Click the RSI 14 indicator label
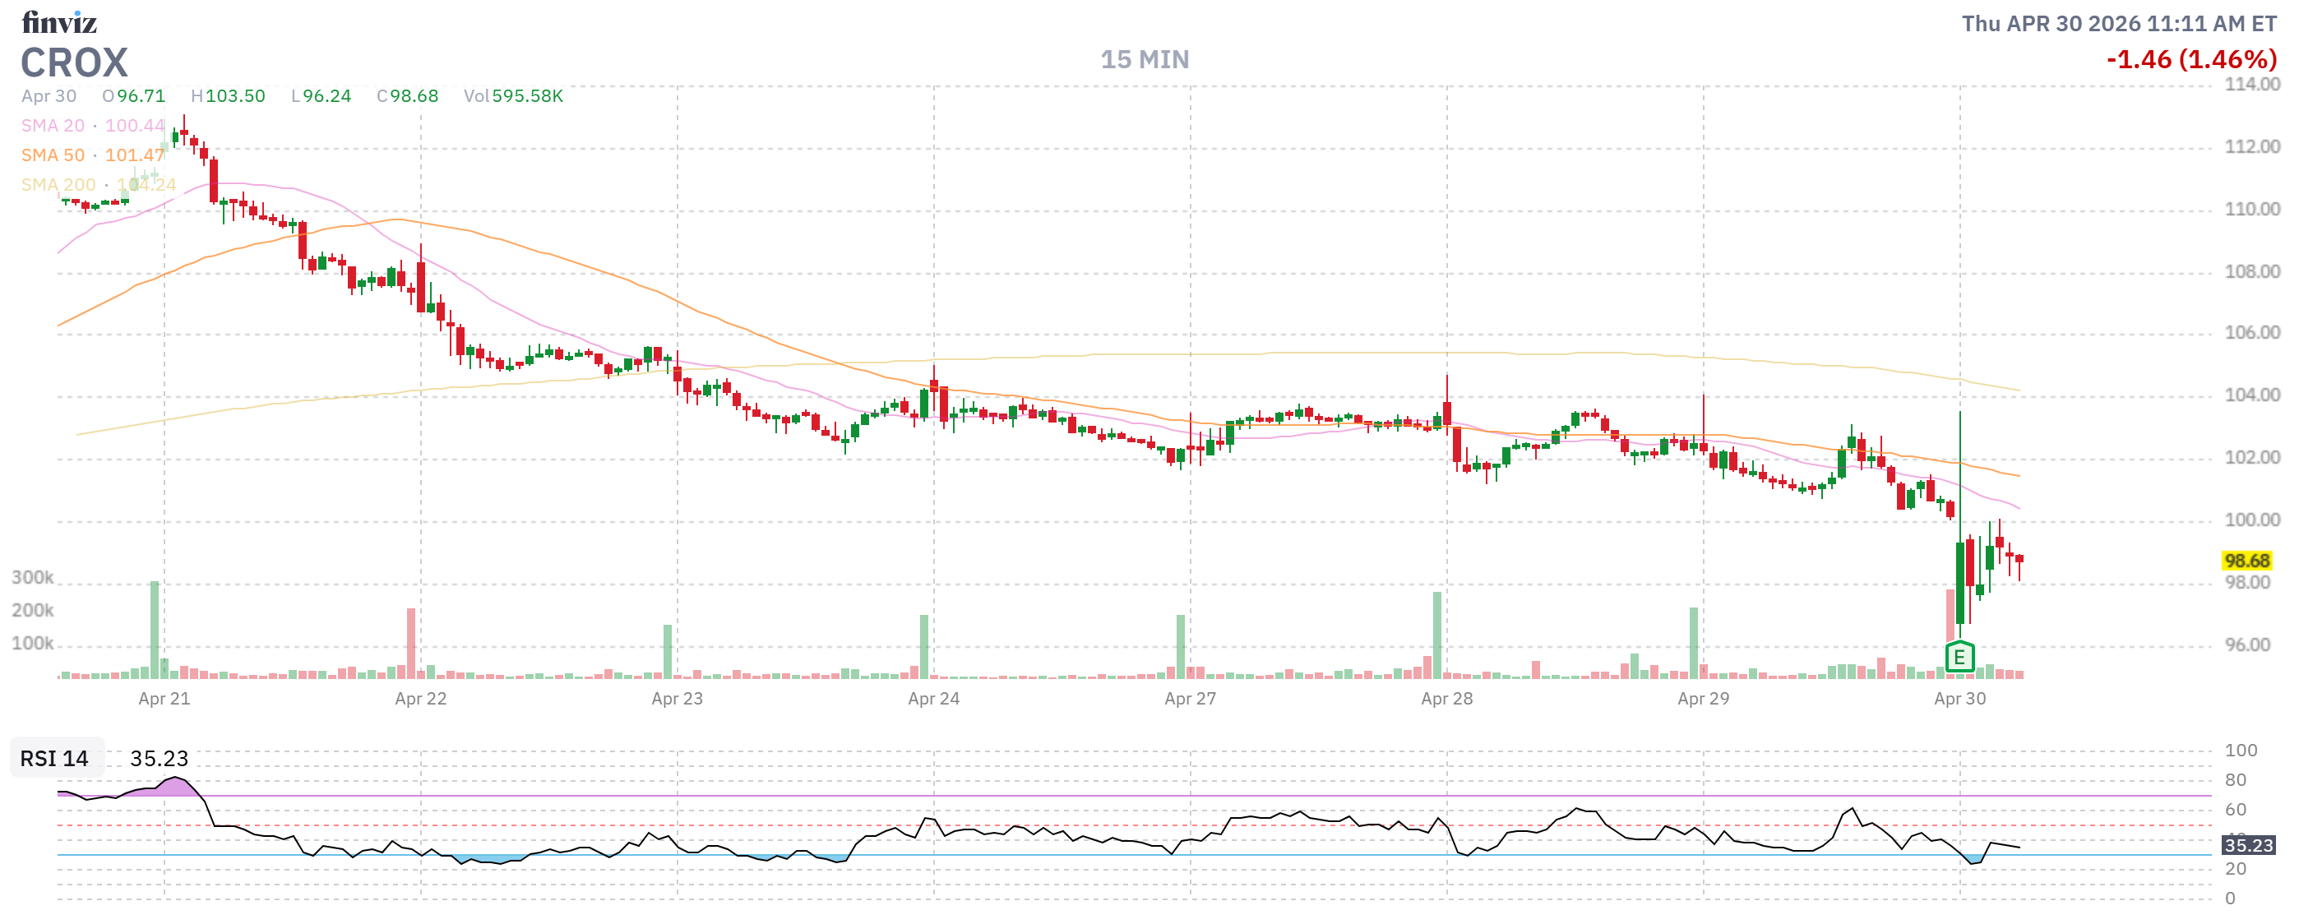This screenshot has height=924, width=2299. coord(54,758)
